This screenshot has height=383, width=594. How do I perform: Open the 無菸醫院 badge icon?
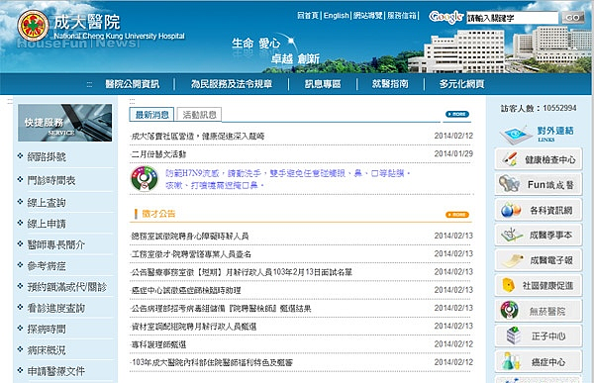click(x=510, y=311)
